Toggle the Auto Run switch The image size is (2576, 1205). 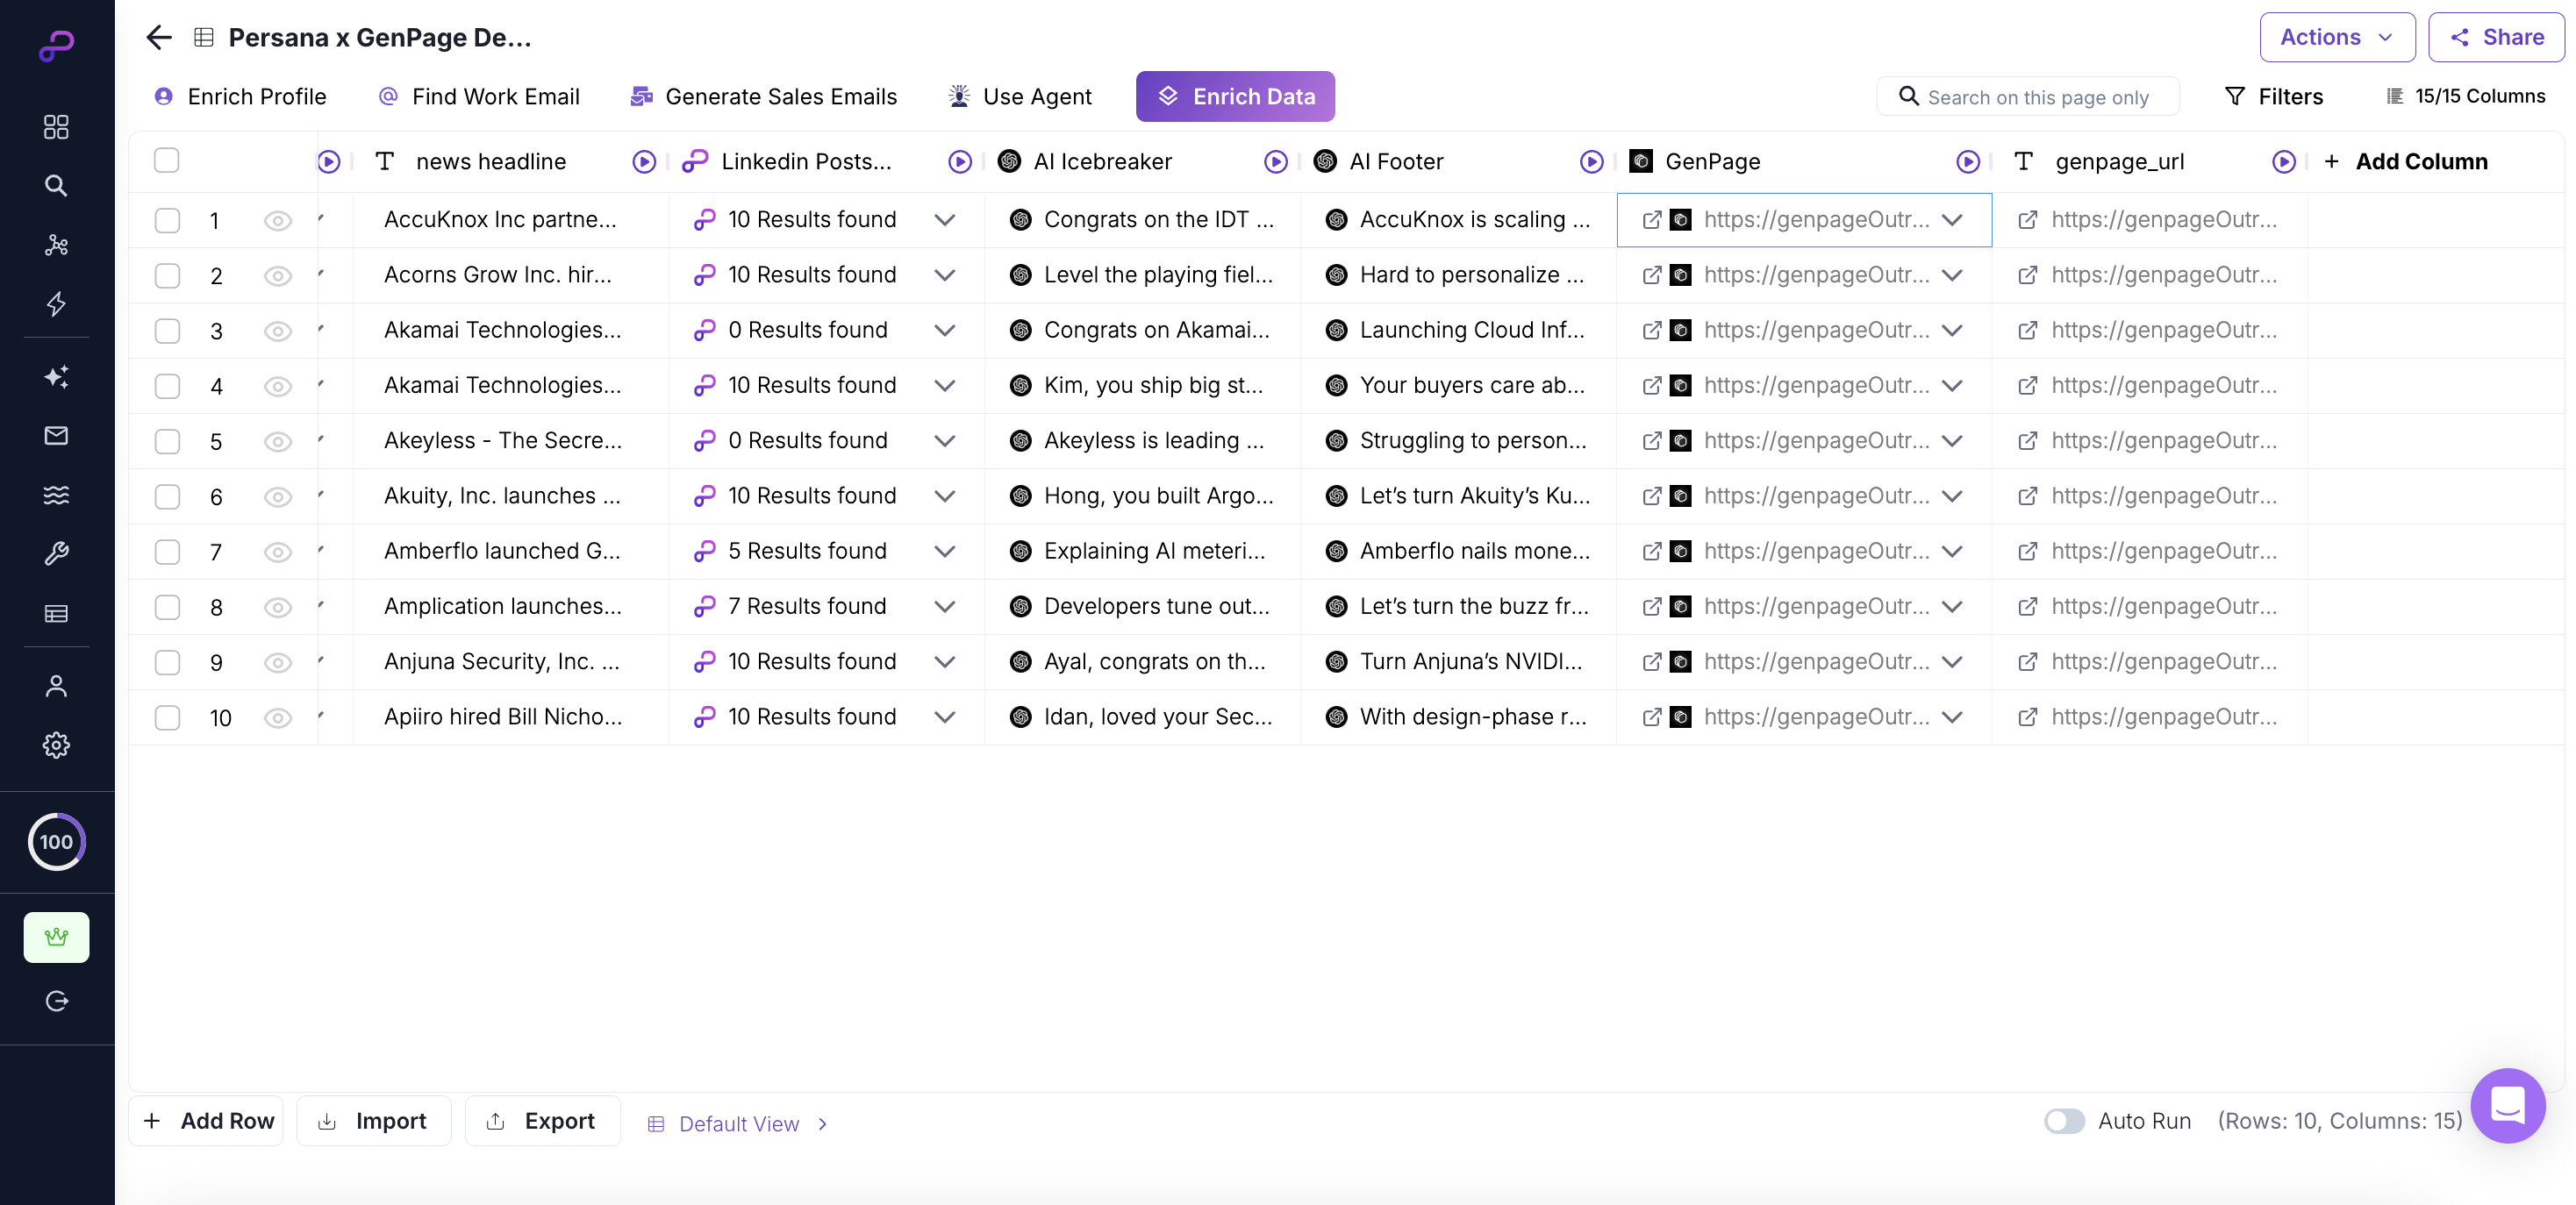tap(2064, 1121)
